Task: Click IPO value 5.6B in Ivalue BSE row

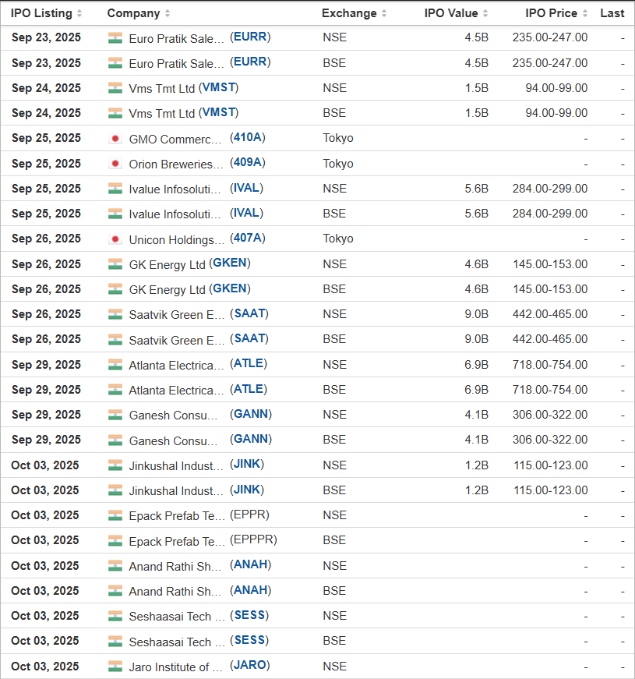Action: click(x=477, y=214)
